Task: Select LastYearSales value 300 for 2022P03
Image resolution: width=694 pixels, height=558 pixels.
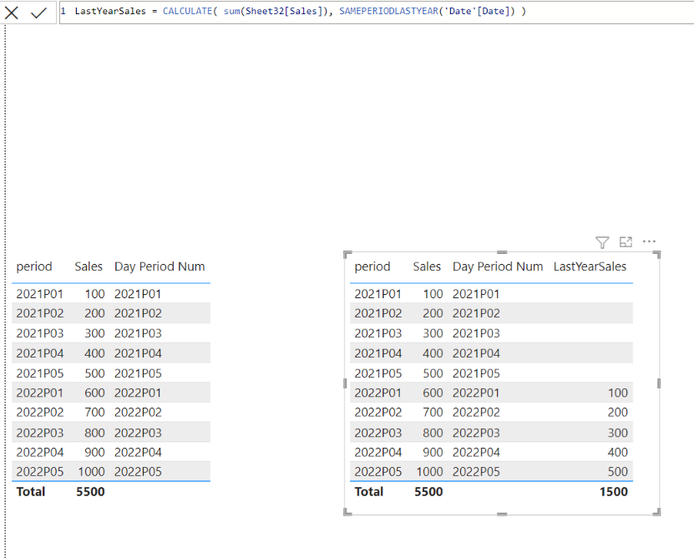Action: [x=617, y=433]
